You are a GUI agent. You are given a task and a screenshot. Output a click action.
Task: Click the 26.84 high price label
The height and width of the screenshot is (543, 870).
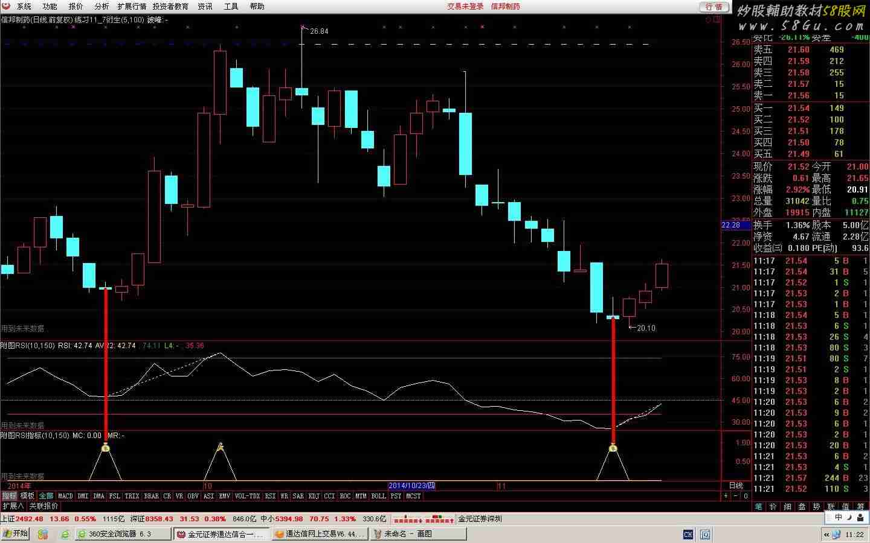click(319, 31)
